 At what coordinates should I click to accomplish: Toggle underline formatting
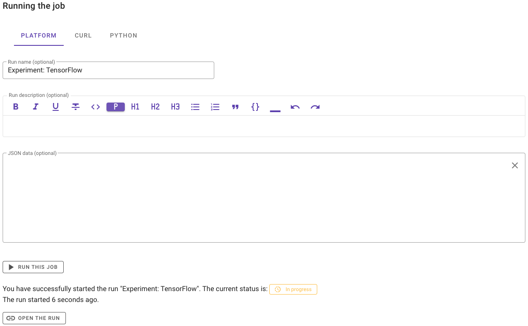[x=55, y=107]
